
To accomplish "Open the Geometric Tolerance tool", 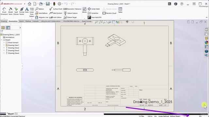I will pos(72,9).
